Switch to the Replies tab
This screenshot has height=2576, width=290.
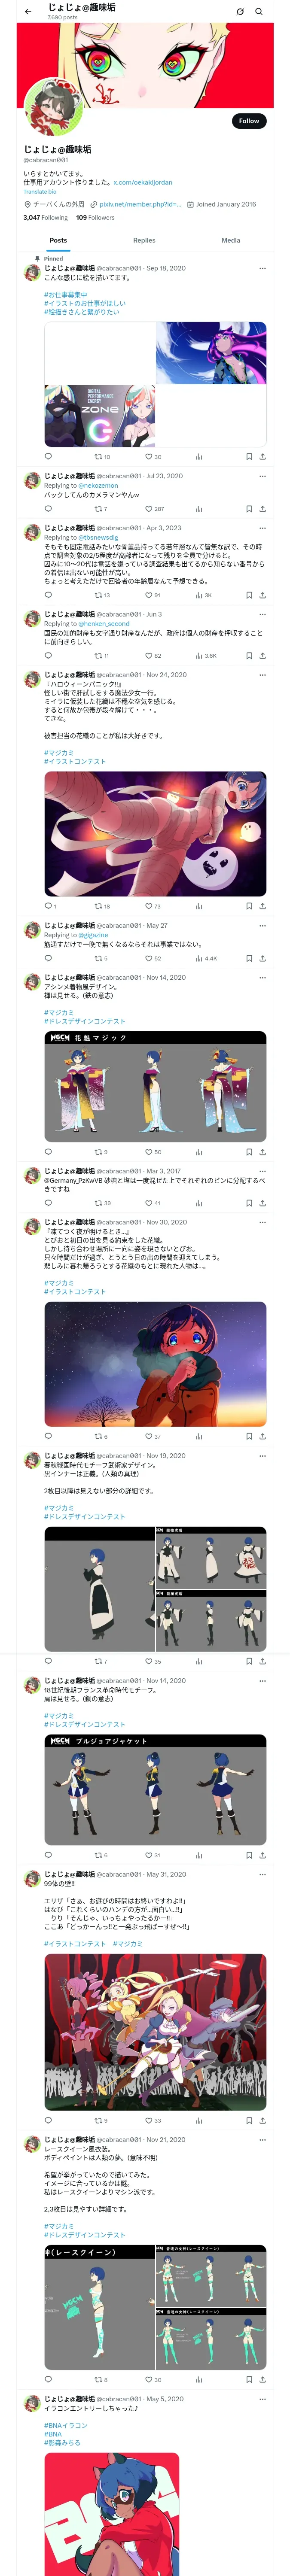(x=144, y=240)
